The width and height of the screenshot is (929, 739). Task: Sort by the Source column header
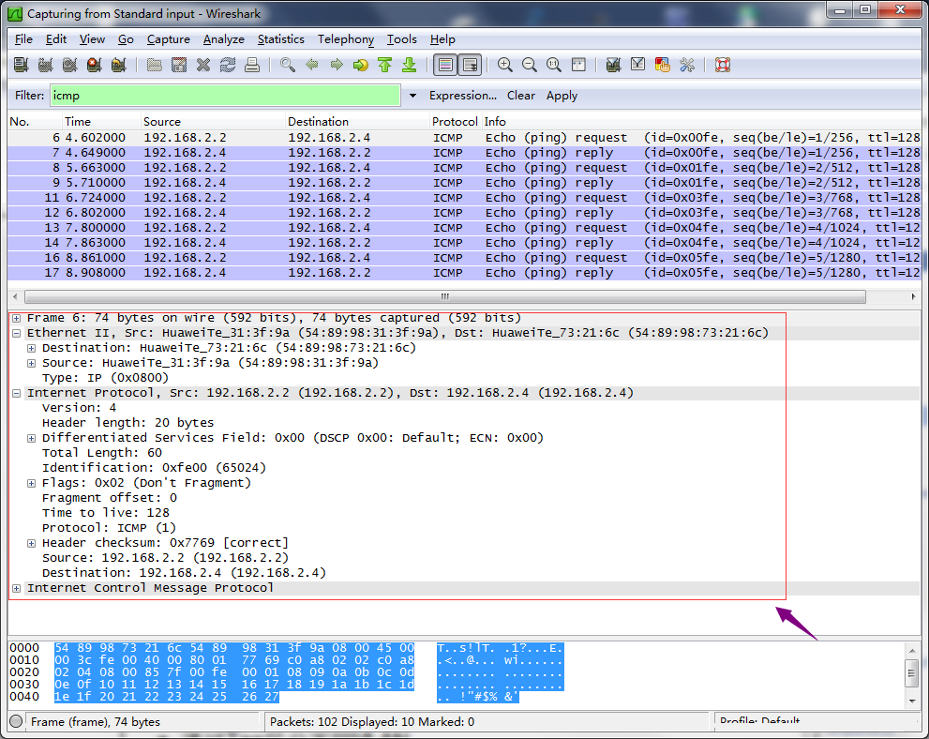click(x=214, y=122)
